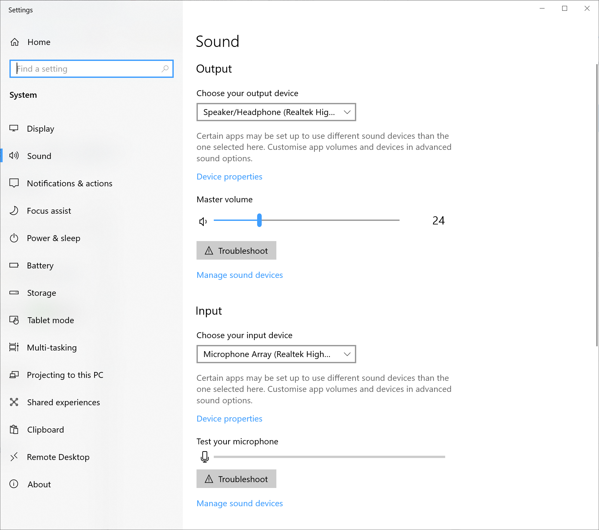Screen dimensions: 599x530
Task: Click the warning icon on output Troubleshoot
Action: pos(209,251)
